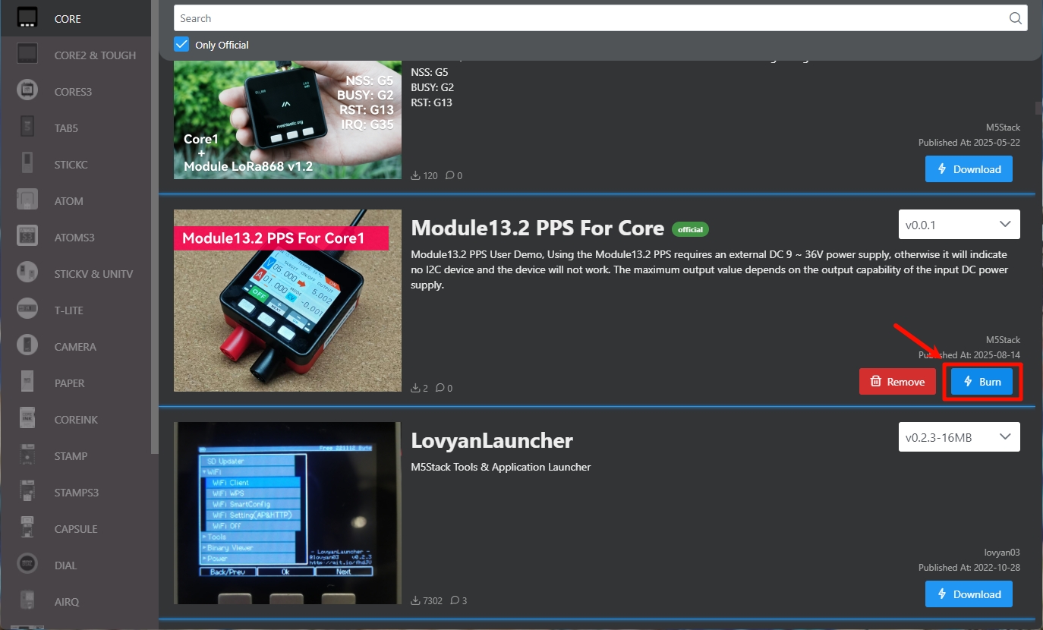Open comments icon on LoRa868 card

[450, 175]
